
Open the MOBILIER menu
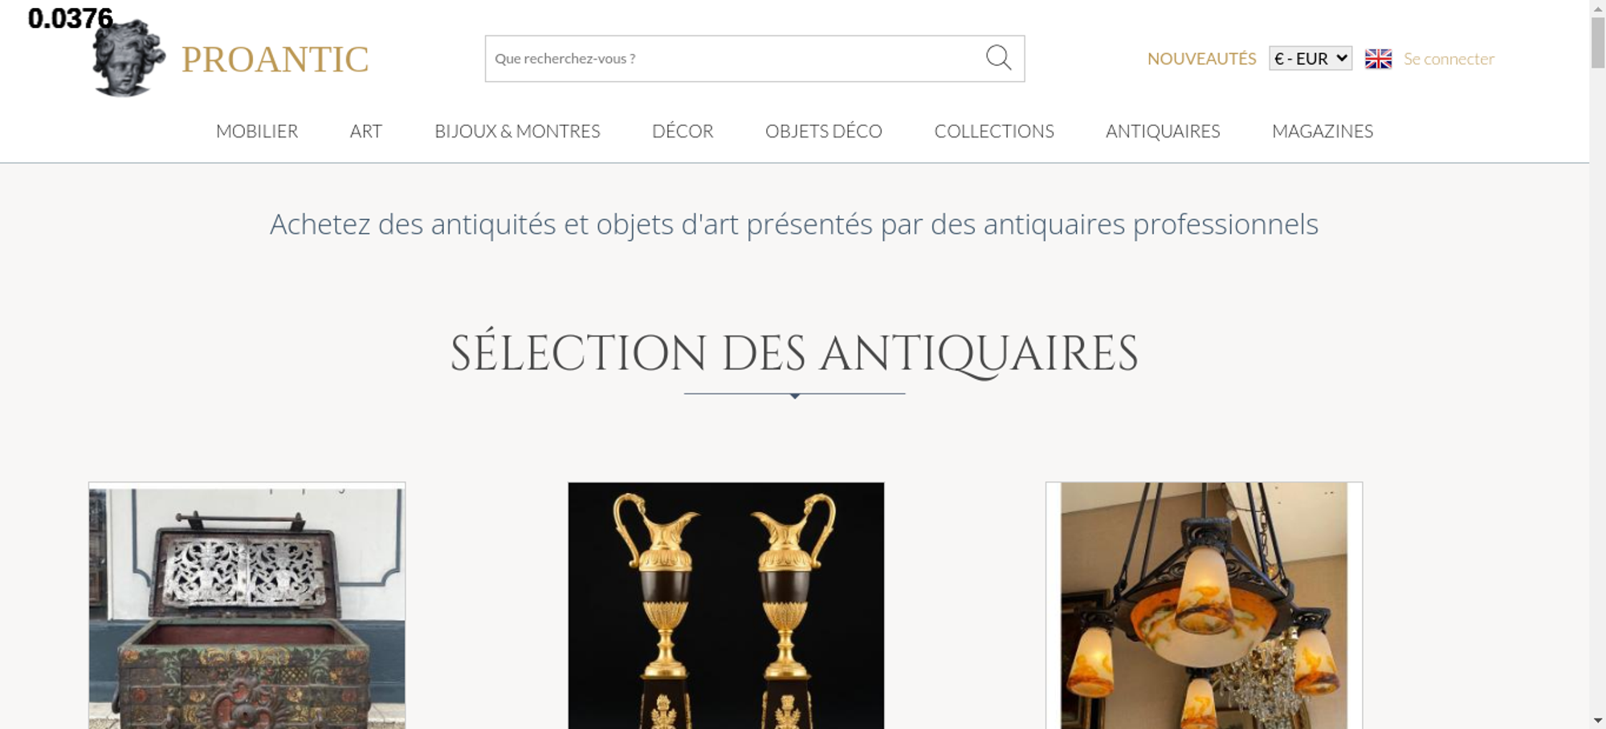point(257,131)
